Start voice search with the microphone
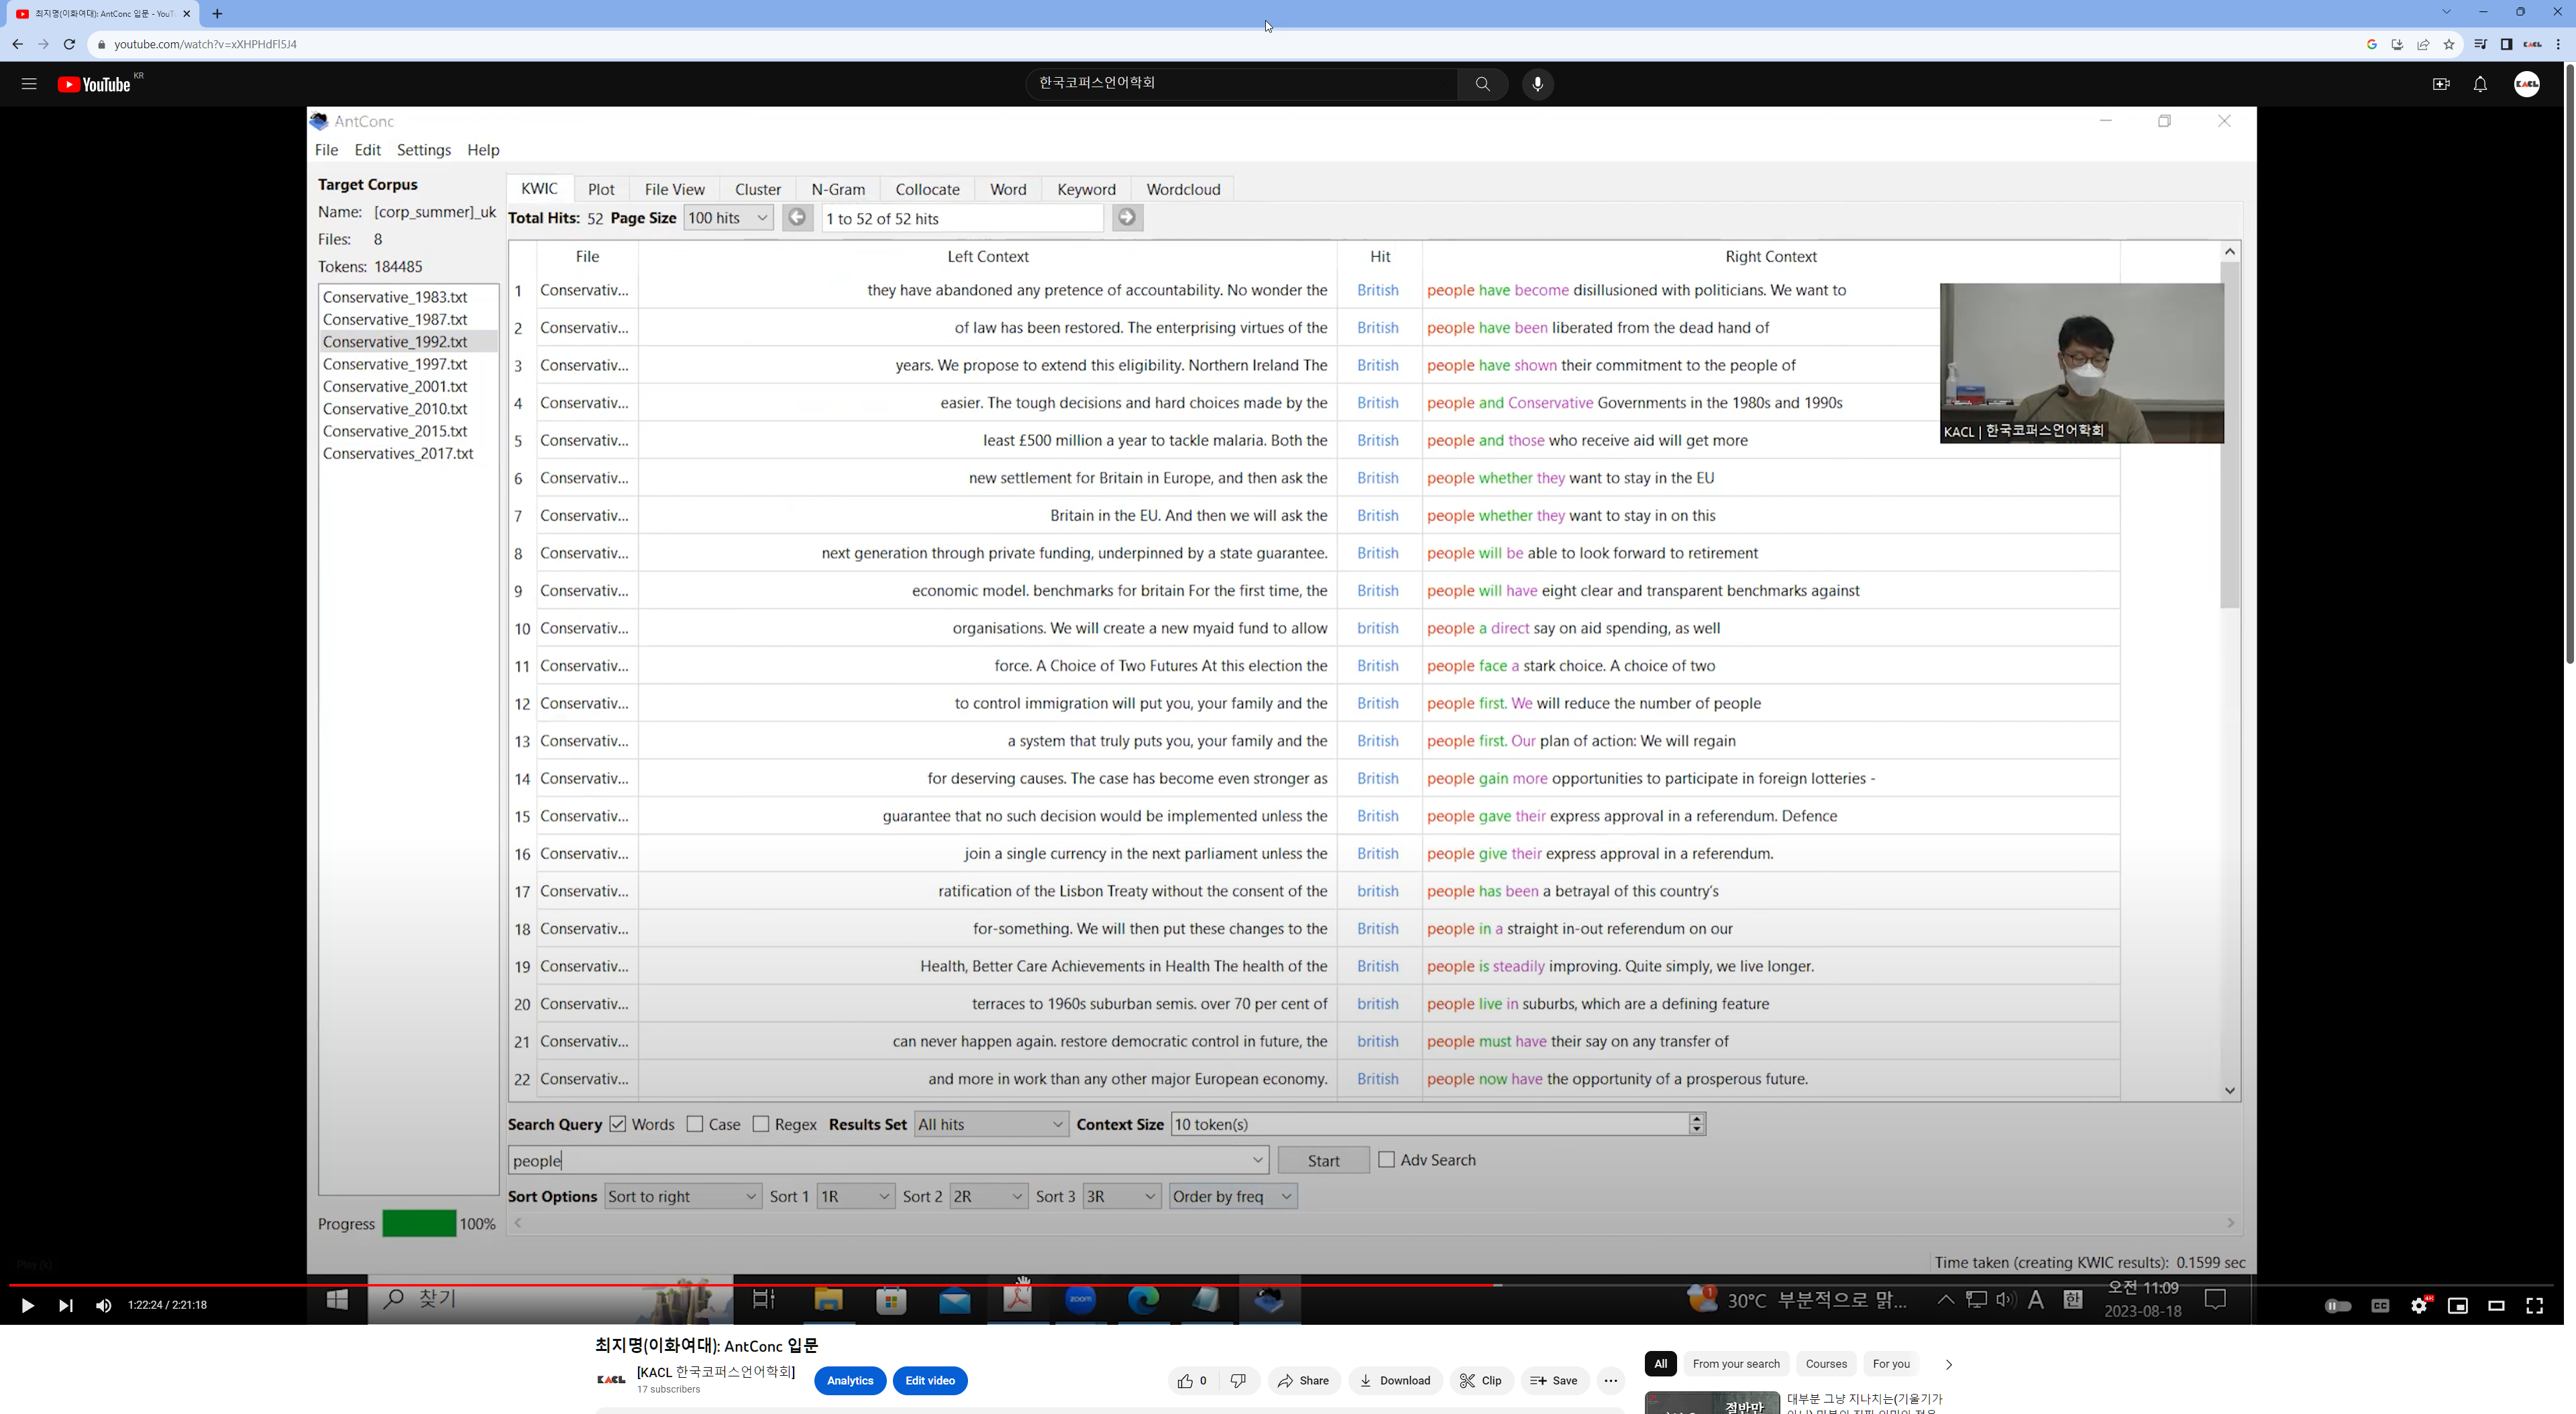The width and height of the screenshot is (2576, 1414). click(1537, 84)
